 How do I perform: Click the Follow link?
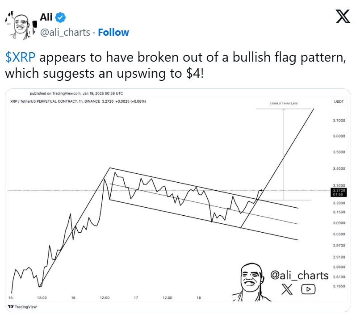click(x=113, y=33)
